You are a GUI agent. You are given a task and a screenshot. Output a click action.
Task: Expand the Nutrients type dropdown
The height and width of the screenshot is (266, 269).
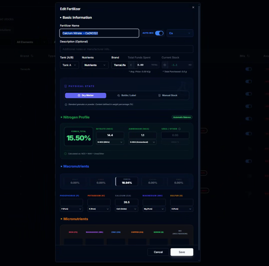(x=95, y=65)
